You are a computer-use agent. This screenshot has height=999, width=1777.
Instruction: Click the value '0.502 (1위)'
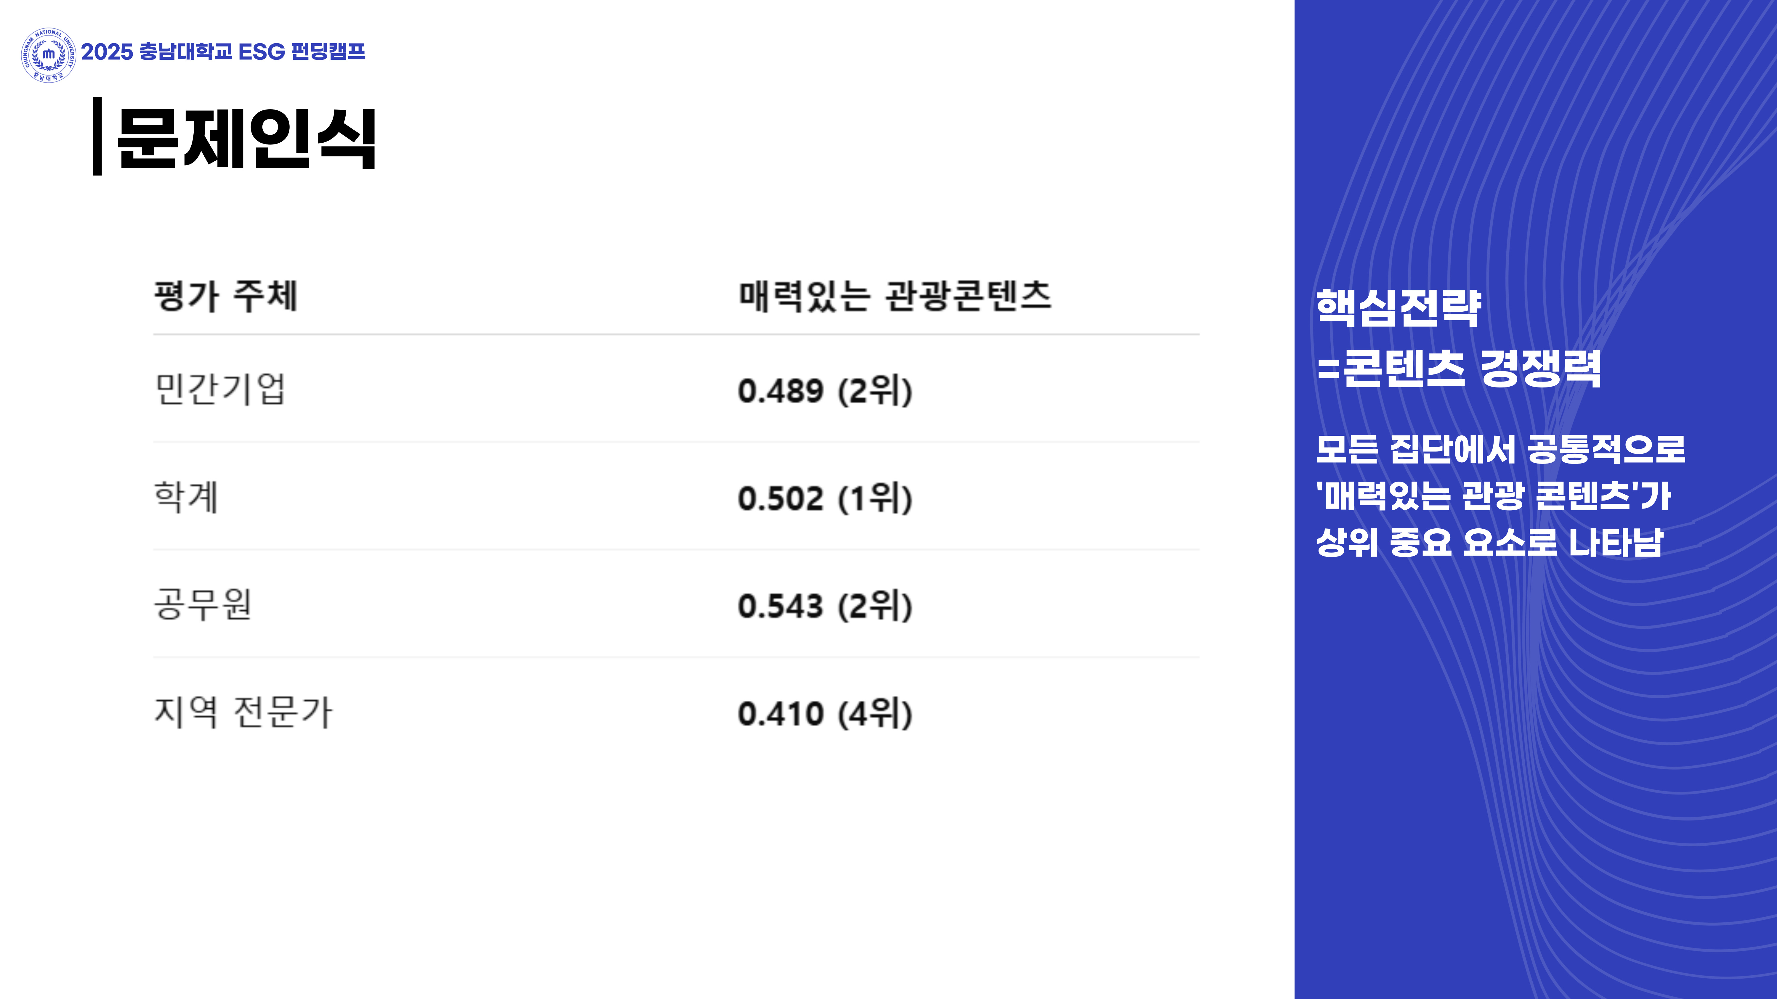point(824,498)
